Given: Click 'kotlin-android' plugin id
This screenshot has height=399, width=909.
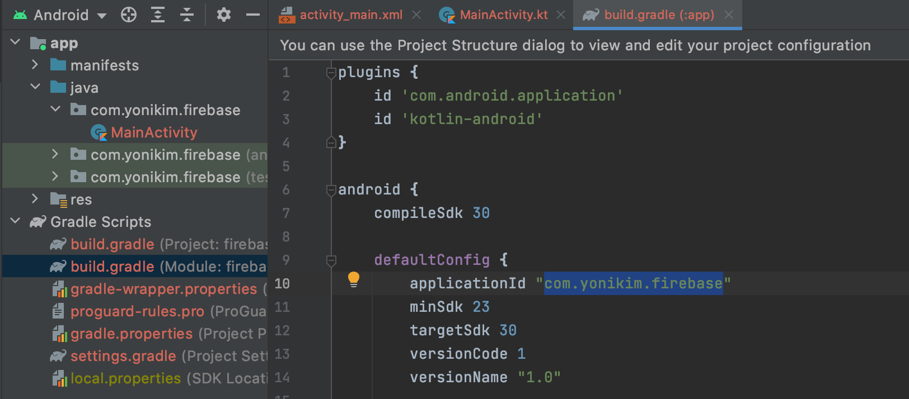Looking at the screenshot, I should [472, 119].
